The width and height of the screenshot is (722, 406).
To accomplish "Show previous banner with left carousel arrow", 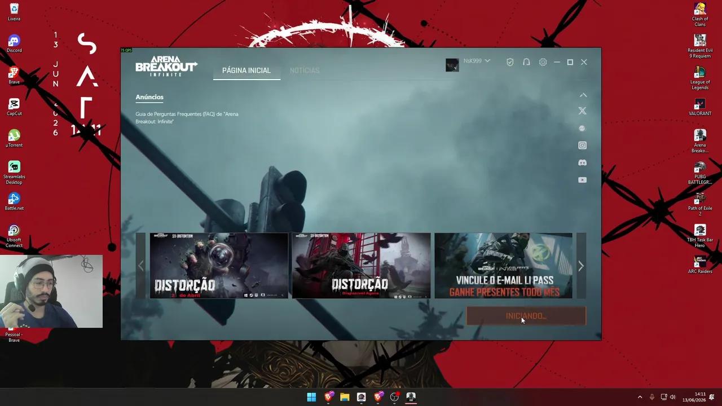I will click(140, 266).
